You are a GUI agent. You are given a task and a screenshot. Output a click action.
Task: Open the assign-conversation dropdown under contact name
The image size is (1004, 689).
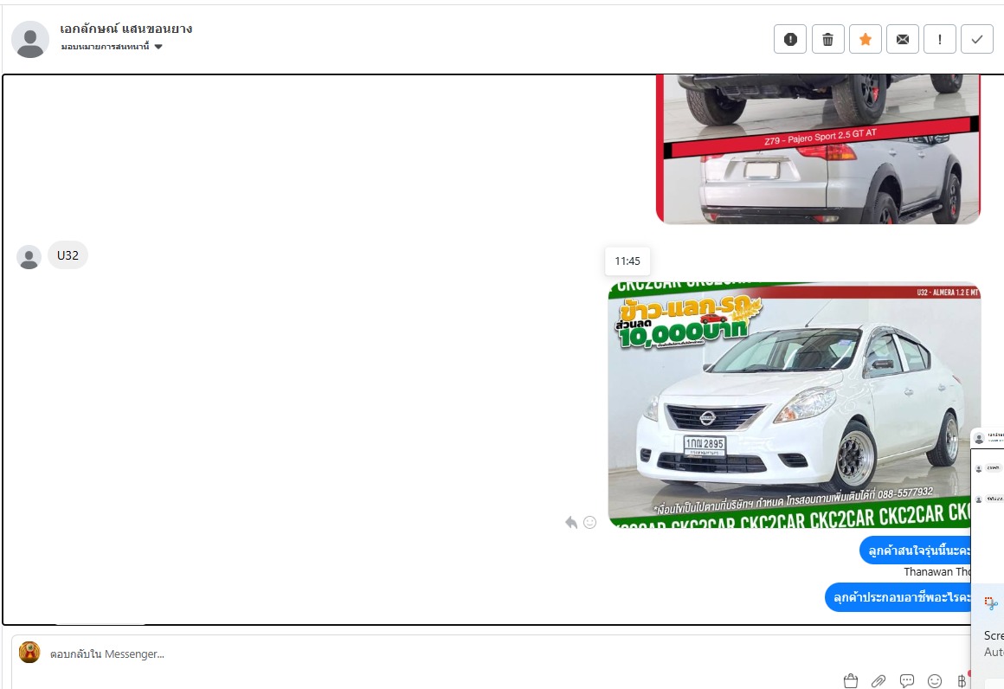point(112,46)
